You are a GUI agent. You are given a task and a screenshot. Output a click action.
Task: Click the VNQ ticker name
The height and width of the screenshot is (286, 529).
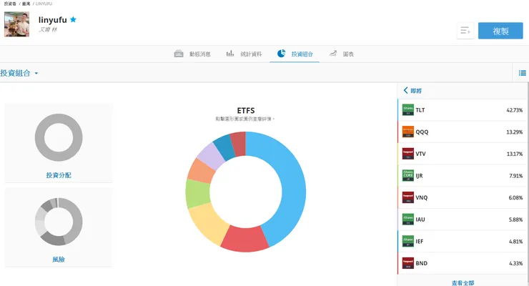[421, 197]
